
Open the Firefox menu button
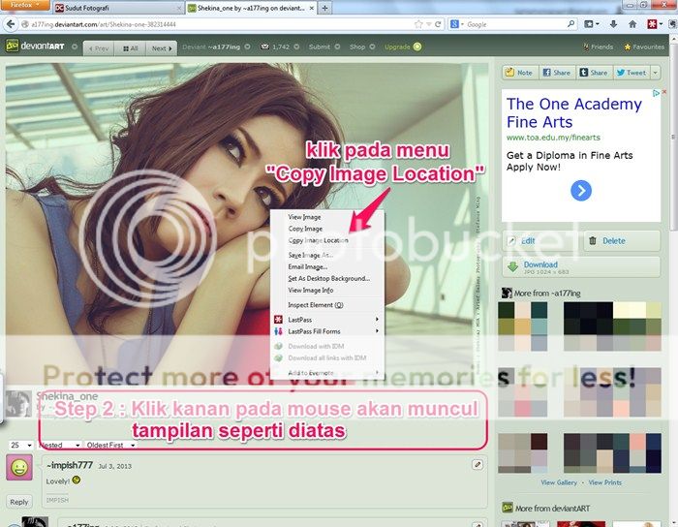click(23, 7)
